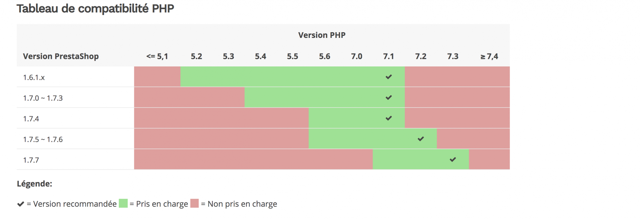Screen dimensions: 640x219
Task: Click the recommended checkmark for PrestaShop 1.7.4
Action: (x=389, y=118)
